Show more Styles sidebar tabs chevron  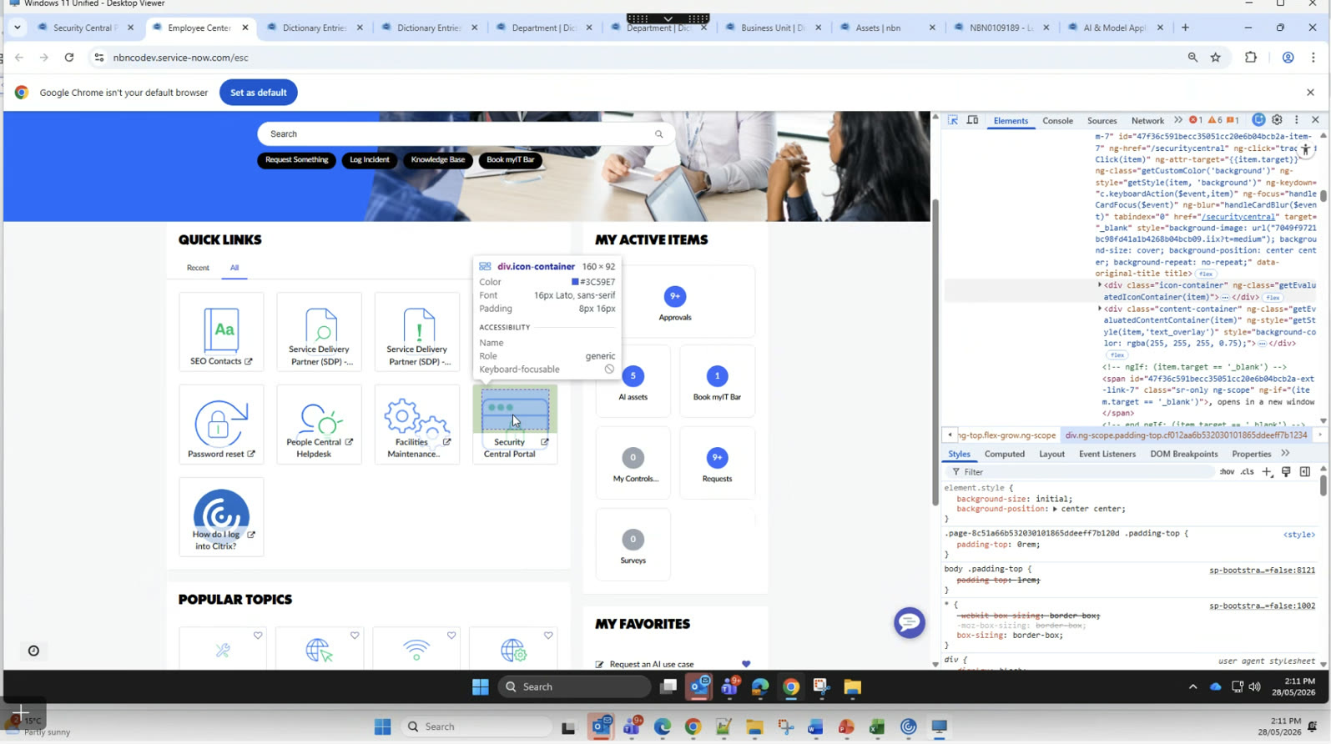point(1285,454)
